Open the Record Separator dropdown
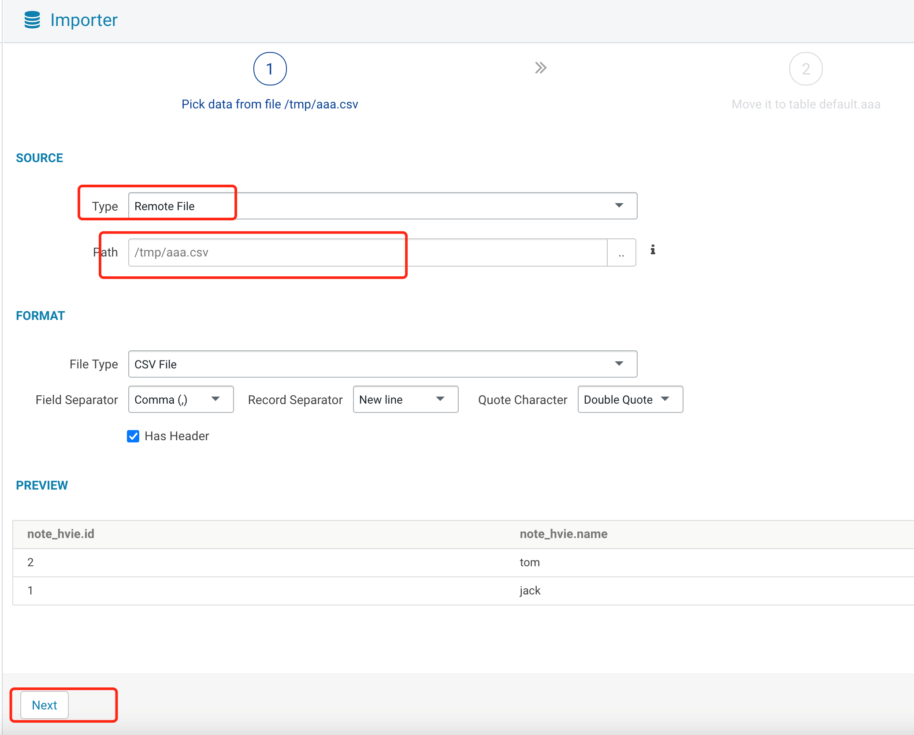This screenshot has height=735, width=914. 405,399
